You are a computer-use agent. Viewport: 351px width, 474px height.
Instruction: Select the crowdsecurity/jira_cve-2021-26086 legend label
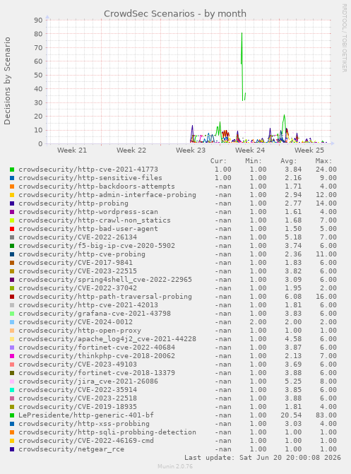(88, 381)
